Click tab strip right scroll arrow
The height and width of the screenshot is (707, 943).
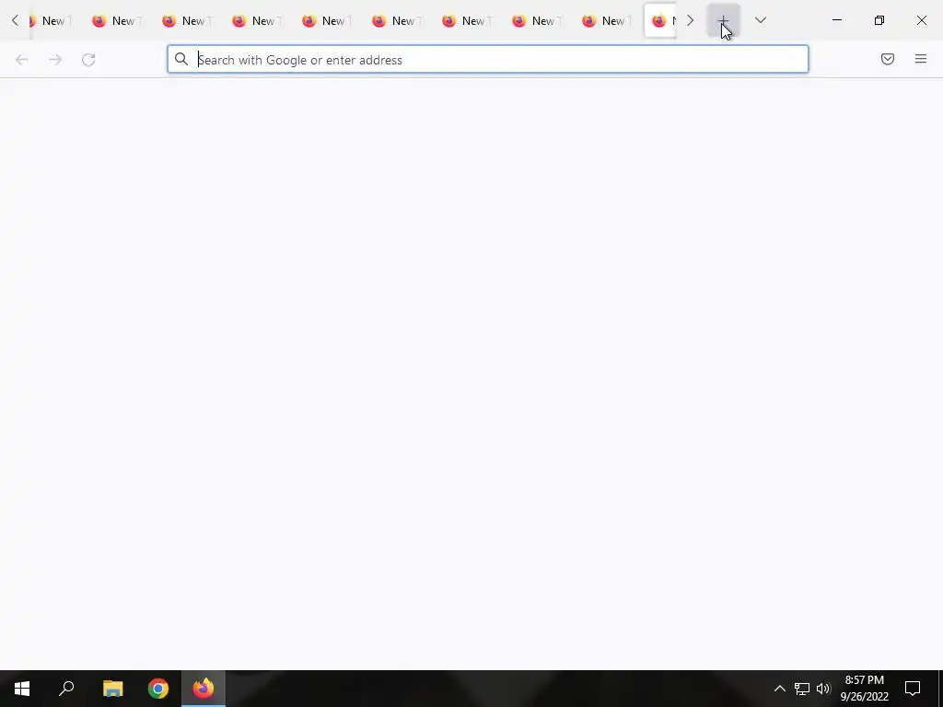690,20
